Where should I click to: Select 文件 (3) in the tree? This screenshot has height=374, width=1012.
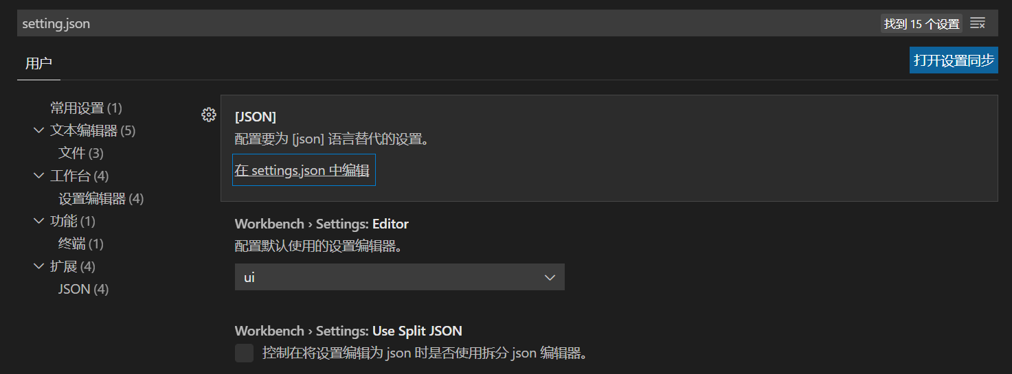(x=81, y=153)
